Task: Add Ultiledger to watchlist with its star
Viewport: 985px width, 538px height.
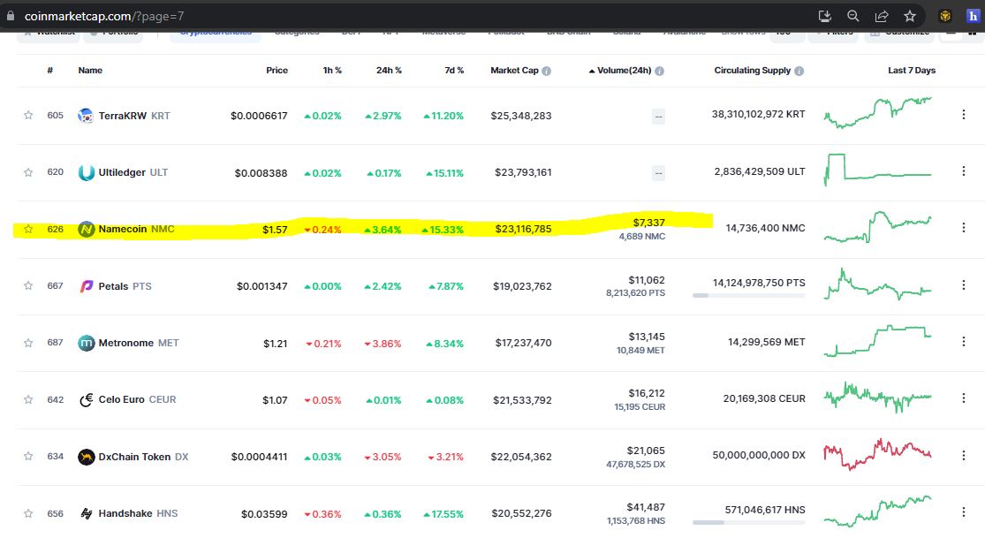Action: pos(28,172)
